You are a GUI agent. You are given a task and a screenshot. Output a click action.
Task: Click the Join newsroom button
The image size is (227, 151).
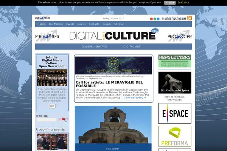pos(52,106)
